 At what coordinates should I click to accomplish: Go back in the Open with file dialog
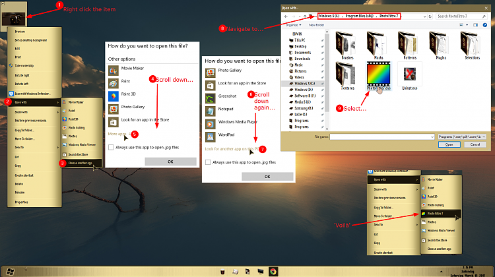point(286,16)
